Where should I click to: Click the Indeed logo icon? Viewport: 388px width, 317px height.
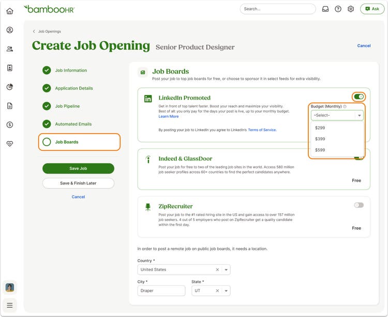pyautogui.click(x=148, y=159)
